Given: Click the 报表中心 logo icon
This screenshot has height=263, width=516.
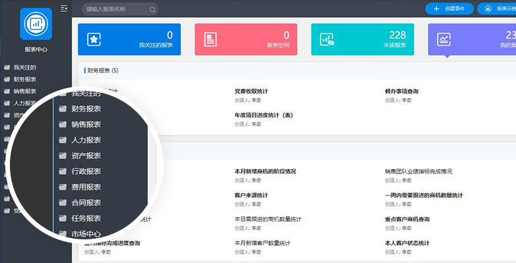Looking at the screenshot, I should [x=36, y=24].
